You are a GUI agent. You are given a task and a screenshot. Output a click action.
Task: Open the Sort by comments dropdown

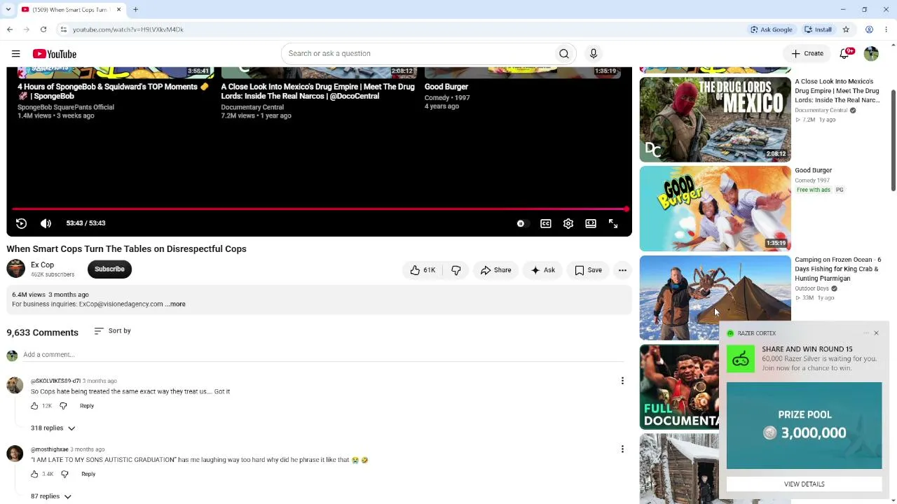pyautogui.click(x=112, y=331)
